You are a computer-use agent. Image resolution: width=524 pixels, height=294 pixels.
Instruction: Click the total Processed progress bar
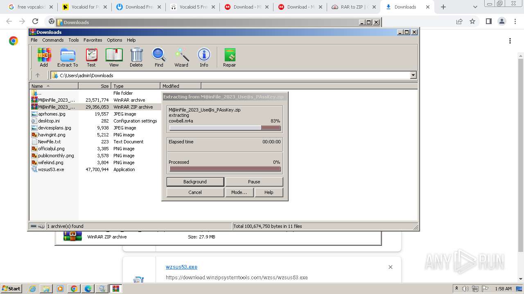pyautogui.click(x=225, y=169)
